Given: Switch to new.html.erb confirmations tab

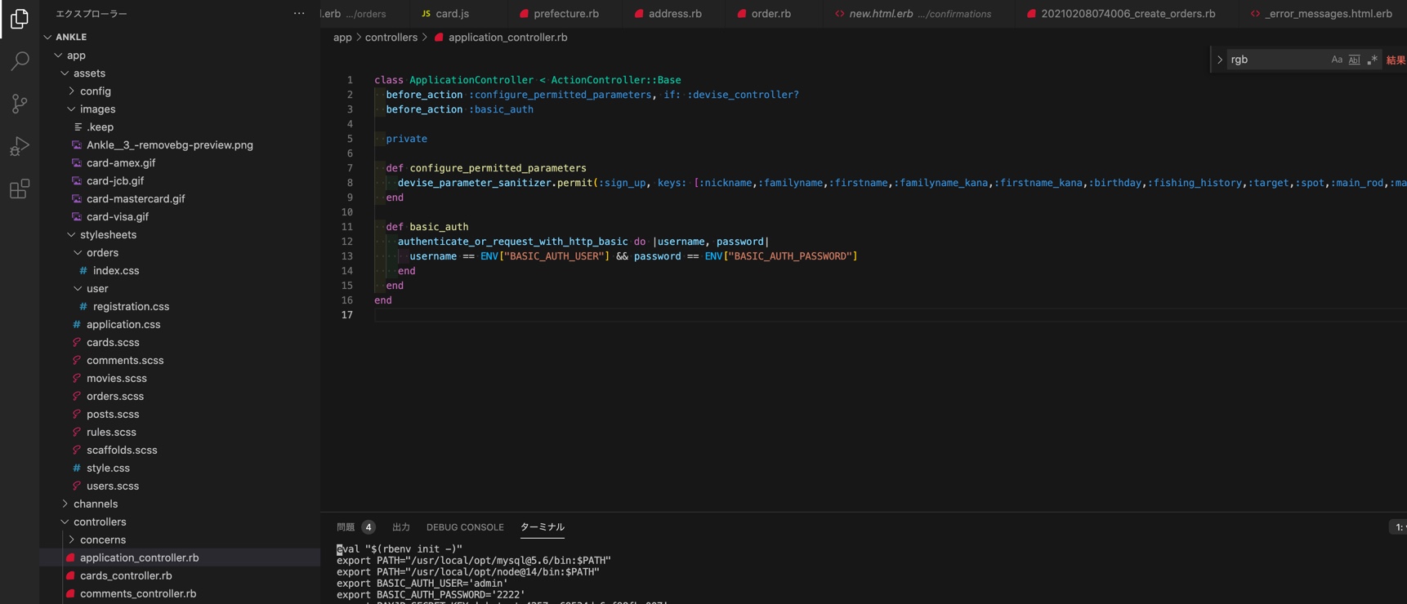Looking at the screenshot, I should click(919, 13).
